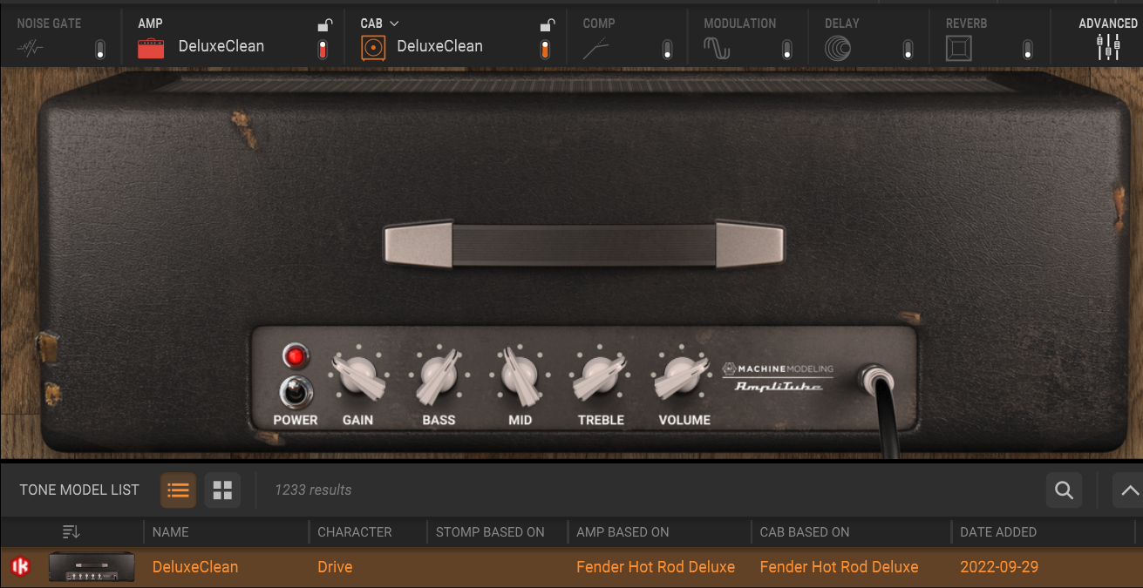This screenshot has width=1143, height=588.
Task: Flip the amp POWER toggle switch
Action: click(296, 391)
